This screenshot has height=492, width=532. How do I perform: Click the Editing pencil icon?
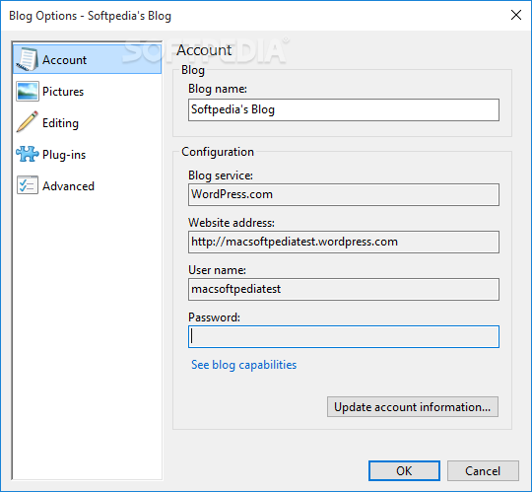(x=28, y=122)
